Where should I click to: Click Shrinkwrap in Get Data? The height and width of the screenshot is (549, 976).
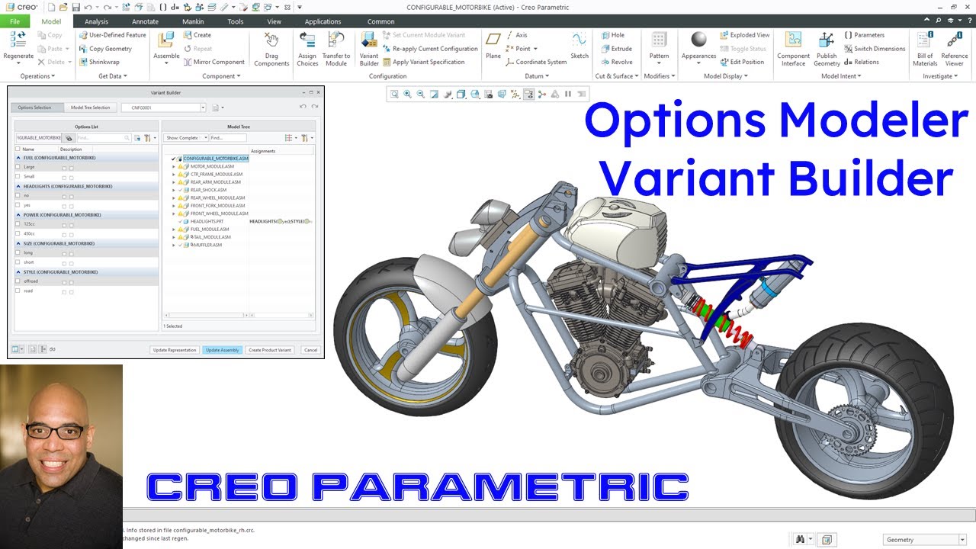(99, 63)
